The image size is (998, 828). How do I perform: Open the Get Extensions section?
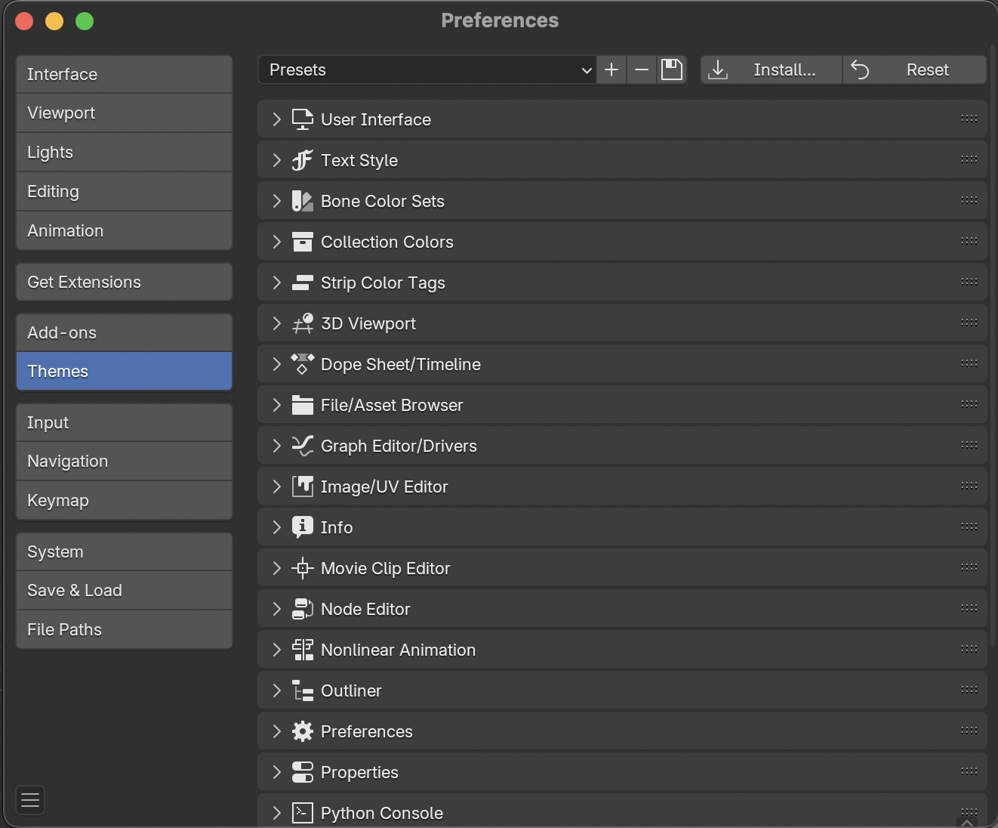tap(124, 282)
